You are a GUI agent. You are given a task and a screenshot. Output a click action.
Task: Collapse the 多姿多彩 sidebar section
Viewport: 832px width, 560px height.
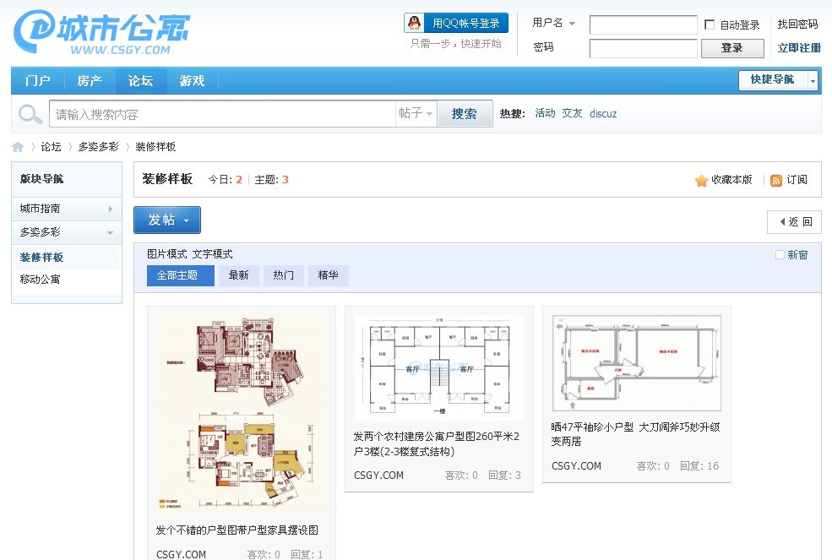[x=67, y=232]
